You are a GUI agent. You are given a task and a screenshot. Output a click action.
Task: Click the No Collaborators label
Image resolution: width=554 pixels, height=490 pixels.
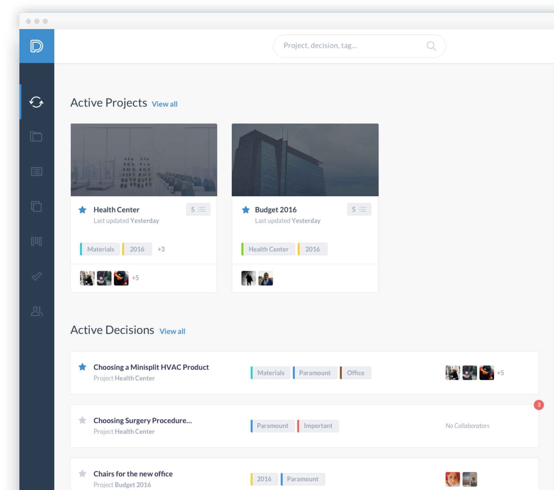click(467, 426)
